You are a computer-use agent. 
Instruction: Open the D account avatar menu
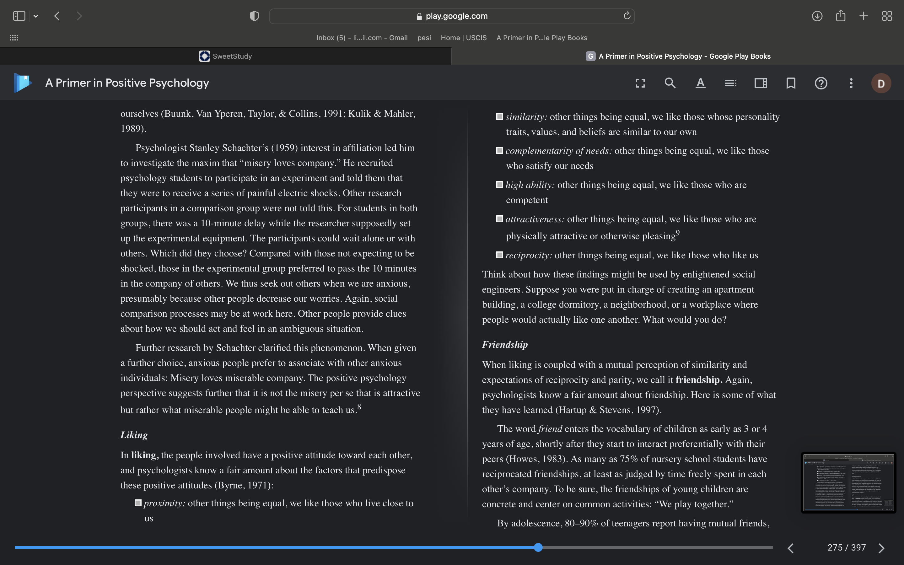pos(881,83)
